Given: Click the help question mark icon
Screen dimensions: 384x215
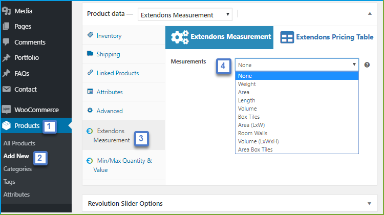Looking at the screenshot, I should [367, 65].
